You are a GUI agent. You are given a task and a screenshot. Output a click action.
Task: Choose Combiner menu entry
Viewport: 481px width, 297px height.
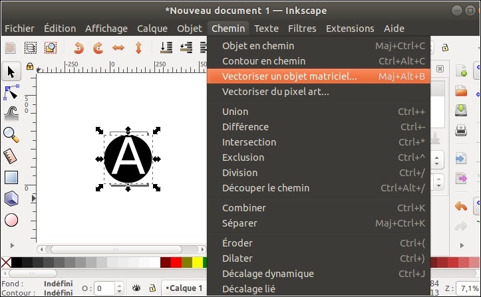(319, 208)
